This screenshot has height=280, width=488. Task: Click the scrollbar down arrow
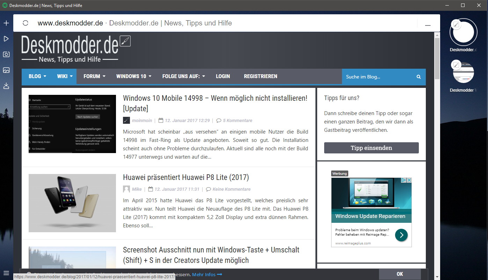(x=437, y=277)
